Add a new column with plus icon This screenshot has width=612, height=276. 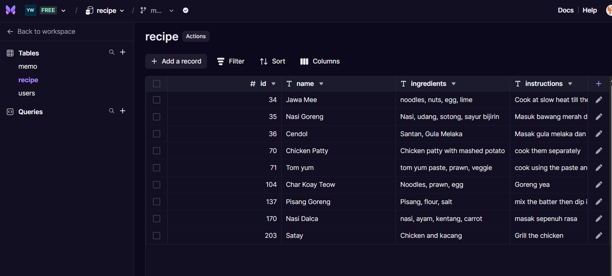(x=598, y=84)
